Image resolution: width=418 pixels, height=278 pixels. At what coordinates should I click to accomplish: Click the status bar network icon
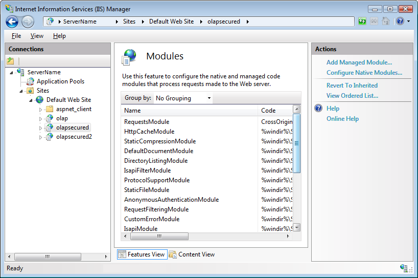(x=405, y=268)
